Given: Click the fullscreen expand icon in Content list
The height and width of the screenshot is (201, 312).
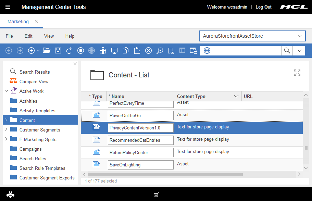Looking at the screenshot, I should (x=297, y=73).
